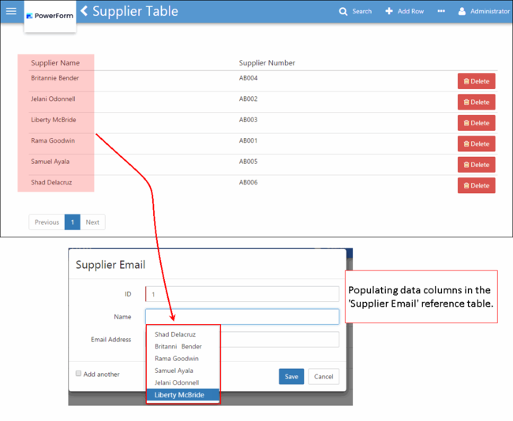This screenshot has width=513, height=421.
Task: Delete the Samuel Ayala row
Action: click(x=476, y=165)
